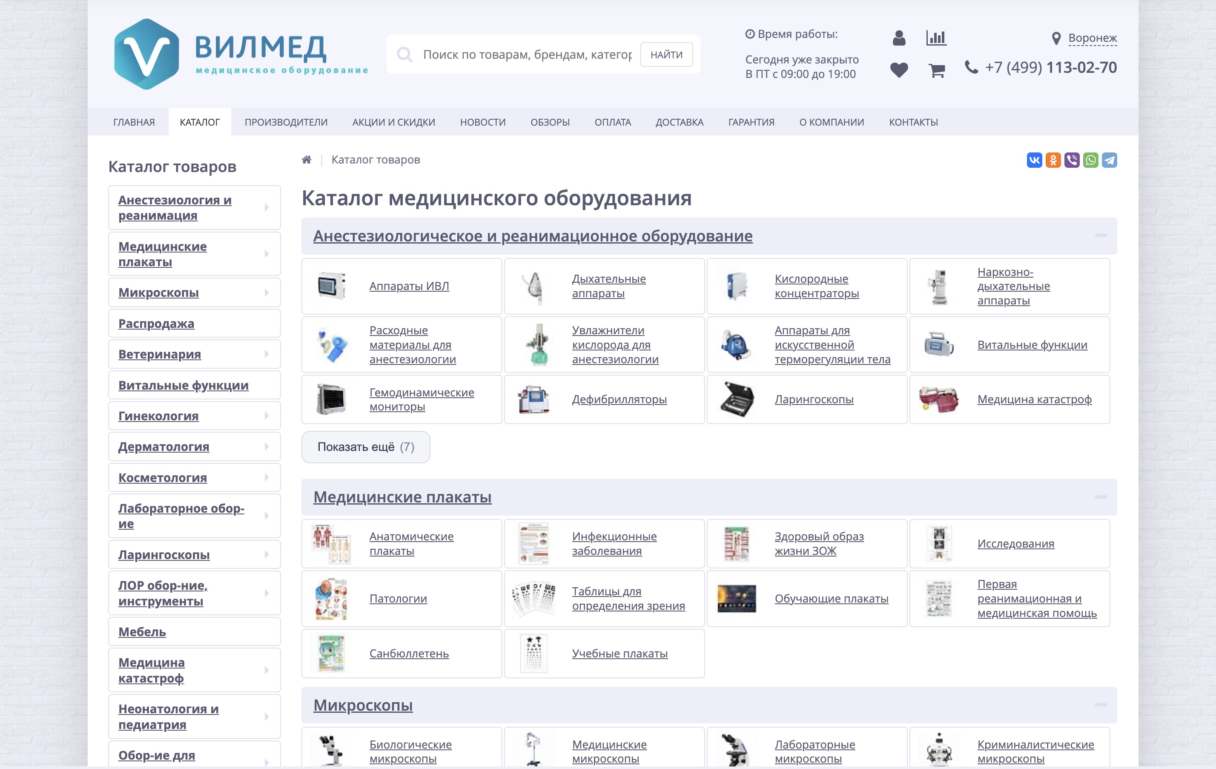This screenshot has height=769, width=1216.
Task: Expand Медицинские плакаты sidebar arrow
Action: [267, 254]
